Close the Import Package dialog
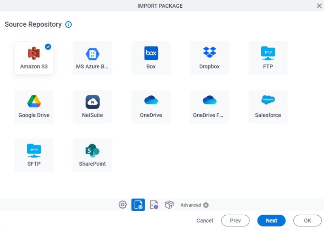324x231 pixels. click(x=319, y=6)
